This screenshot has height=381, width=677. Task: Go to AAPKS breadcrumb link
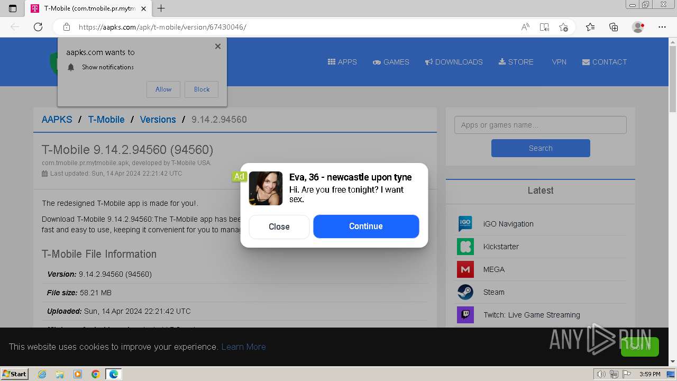pos(57,120)
